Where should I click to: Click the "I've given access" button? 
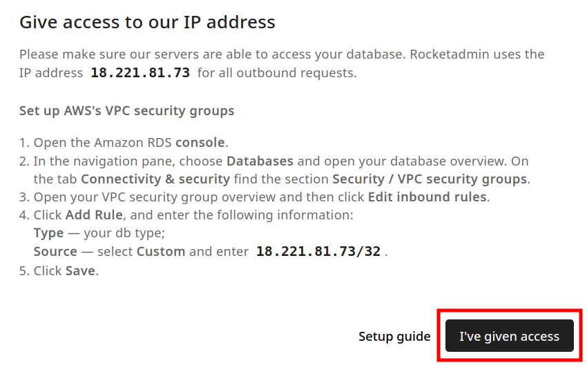tap(509, 337)
